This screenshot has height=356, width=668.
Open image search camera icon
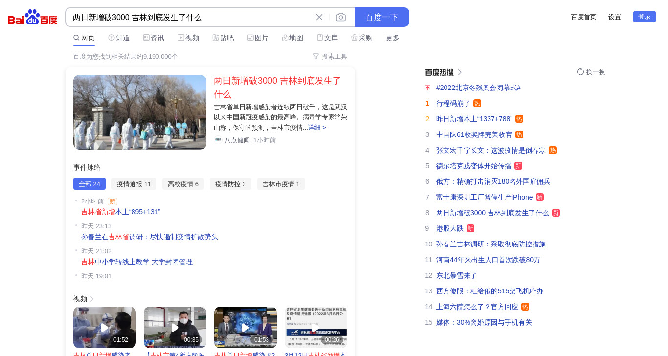341,17
